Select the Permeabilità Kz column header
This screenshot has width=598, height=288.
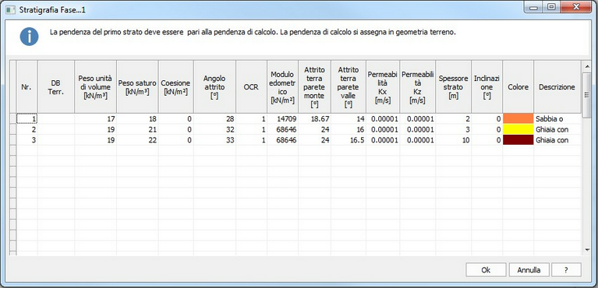[418, 86]
